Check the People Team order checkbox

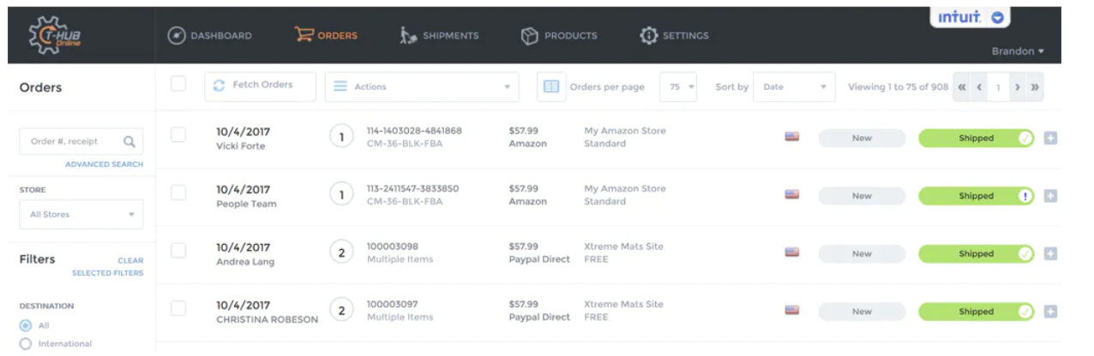pyautogui.click(x=178, y=193)
